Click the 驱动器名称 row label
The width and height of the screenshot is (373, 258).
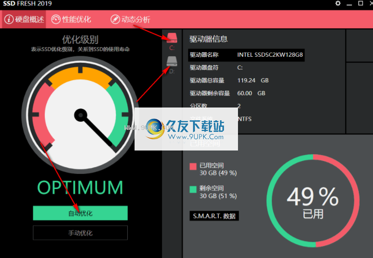(204, 55)
